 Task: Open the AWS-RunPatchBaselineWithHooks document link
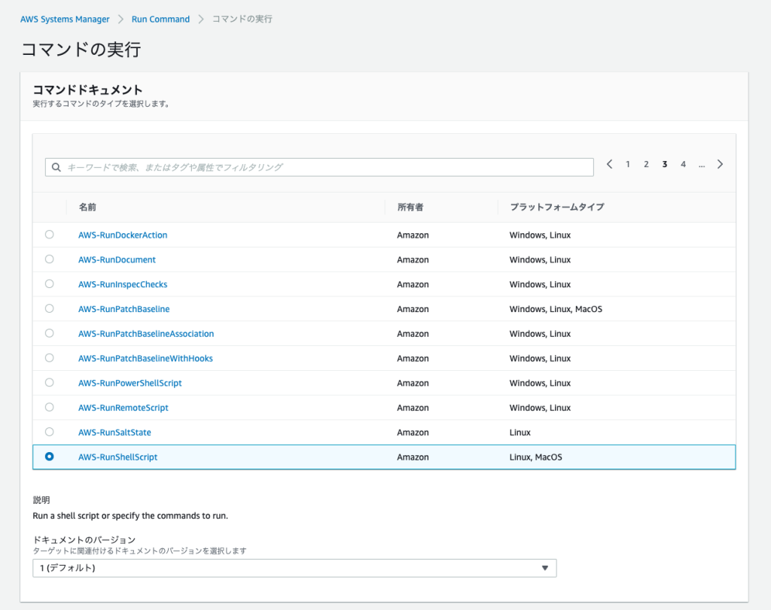tap(145, 359)
